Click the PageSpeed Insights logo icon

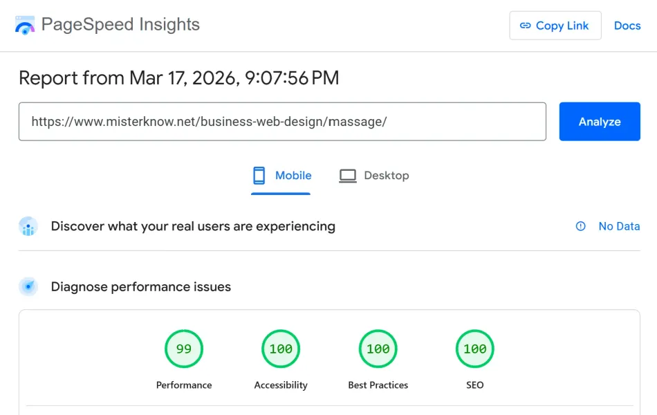[25, 26]
